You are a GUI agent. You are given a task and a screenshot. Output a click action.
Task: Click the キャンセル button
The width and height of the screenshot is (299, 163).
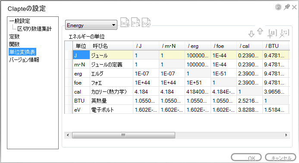click(x=280, y=157)
